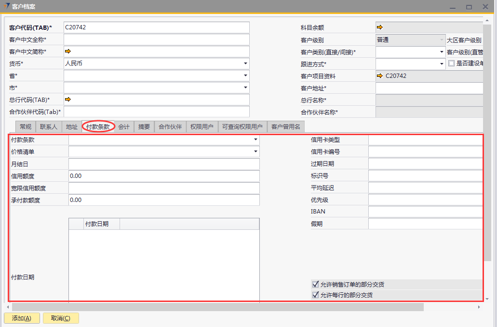Click the 取消(C) button
The image size is (497, 327).
coord(61,318)
